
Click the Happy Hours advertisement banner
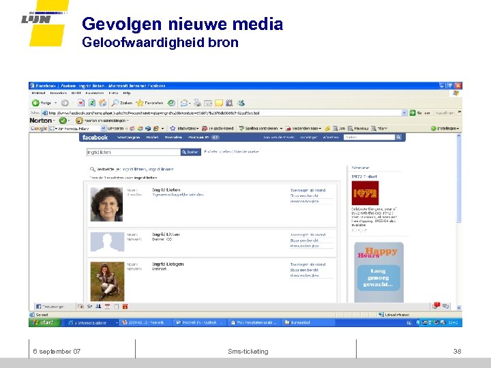point(378,272)
